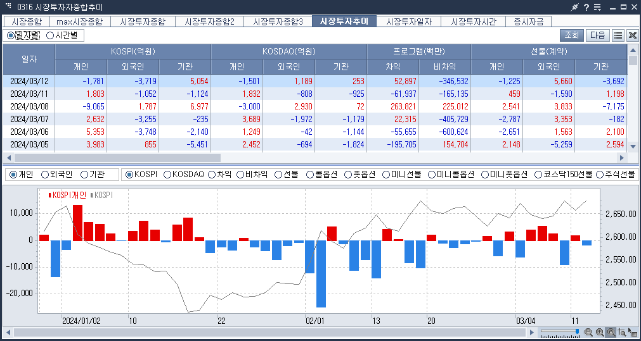Switch to the 시장투자일자 tab
Viewport: 641px width, 341px height.
coord(409,22)
